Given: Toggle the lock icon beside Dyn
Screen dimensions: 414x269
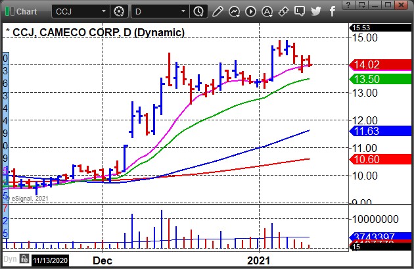Looking at the screenshot, I should point(24,258).
